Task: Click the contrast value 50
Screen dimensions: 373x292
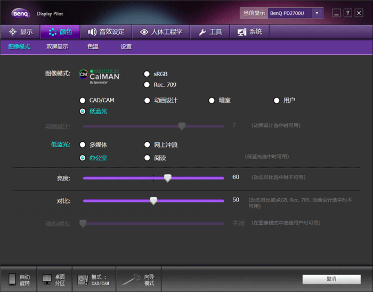Action: (x=236, y=200)
